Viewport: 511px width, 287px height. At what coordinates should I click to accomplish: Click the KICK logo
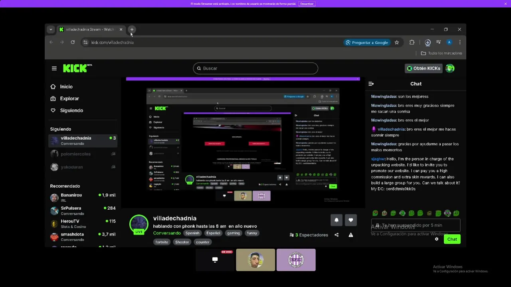pos(77,68)
